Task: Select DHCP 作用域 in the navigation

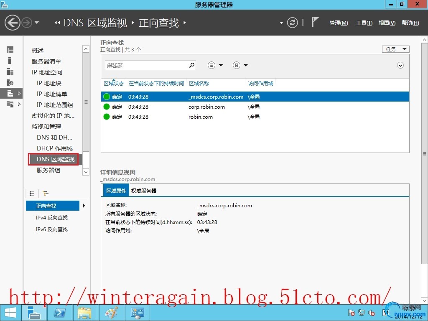Action: (x=55, y=148)
